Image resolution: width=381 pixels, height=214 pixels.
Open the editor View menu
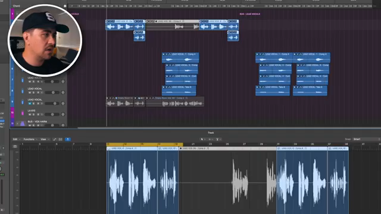click(45, 139)
